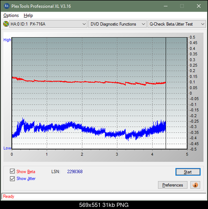Open the DVD Diagnostic Functions dropdown

[117, 24]
